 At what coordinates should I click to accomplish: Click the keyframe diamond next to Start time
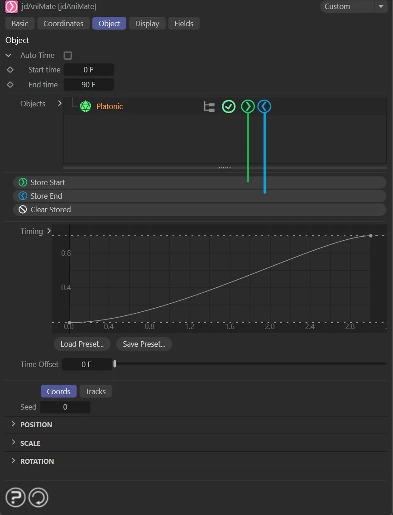10,70
